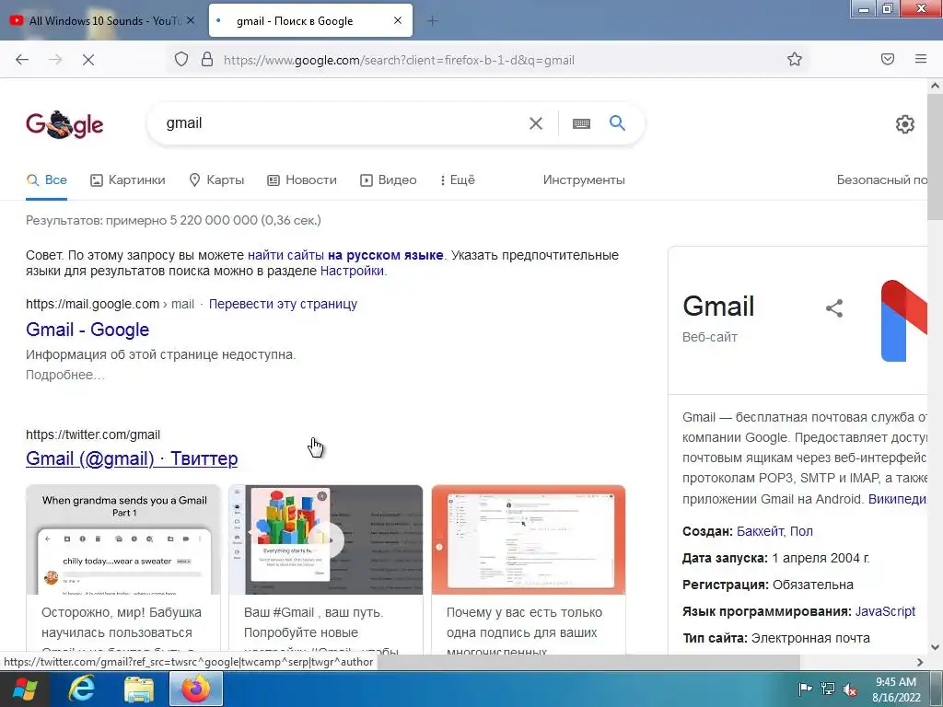Open Безопасный поиск setting
Viewport: 943px width, 707px height.
click(881, 180)
